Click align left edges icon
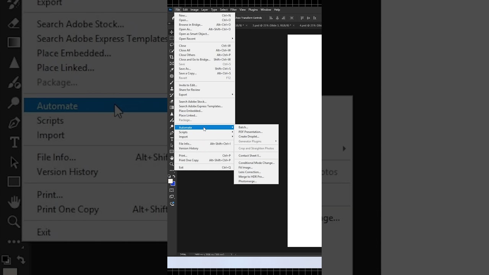489x275 pixels. (271, 18)
